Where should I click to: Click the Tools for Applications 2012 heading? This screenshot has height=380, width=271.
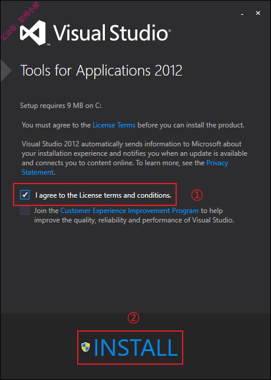tap(101, 71)
